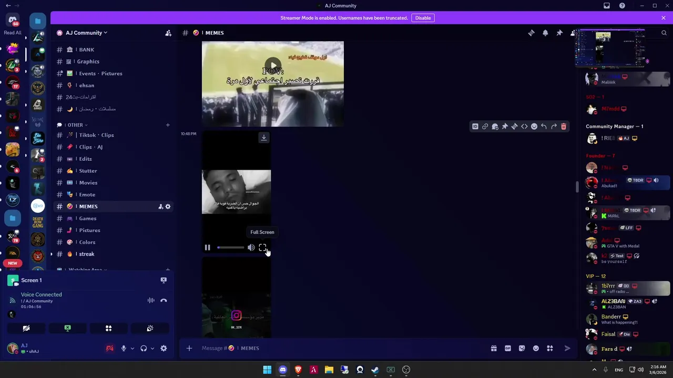
Task: Mute the microphone in the user panel
Action: tap(124, 348)
